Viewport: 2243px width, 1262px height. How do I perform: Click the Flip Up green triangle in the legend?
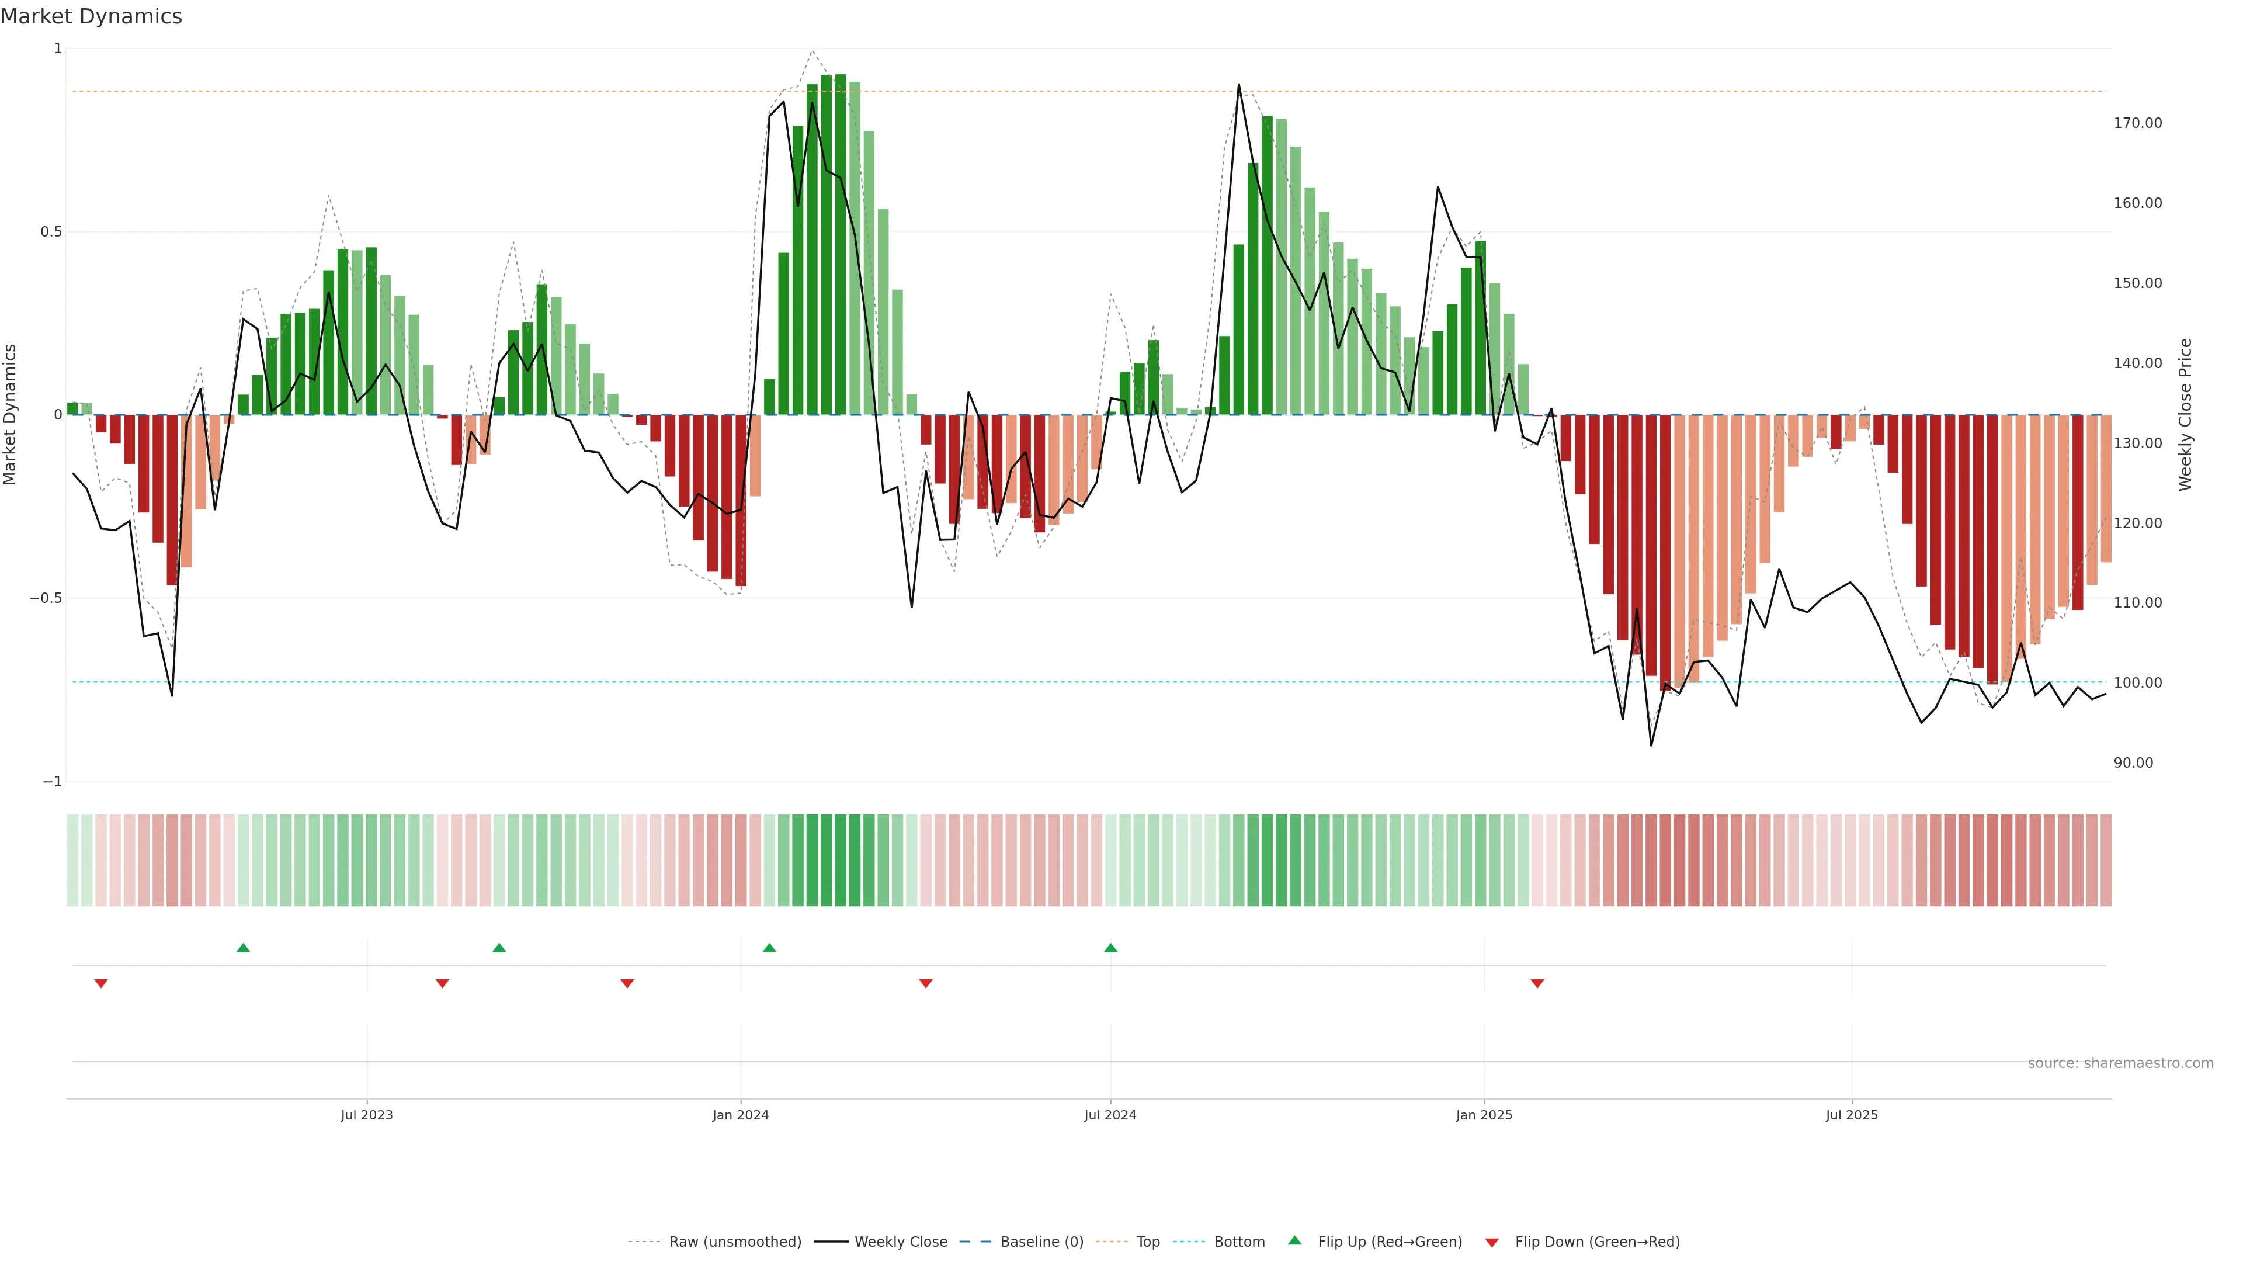pyautogui.click(x=1295, y=1240)
